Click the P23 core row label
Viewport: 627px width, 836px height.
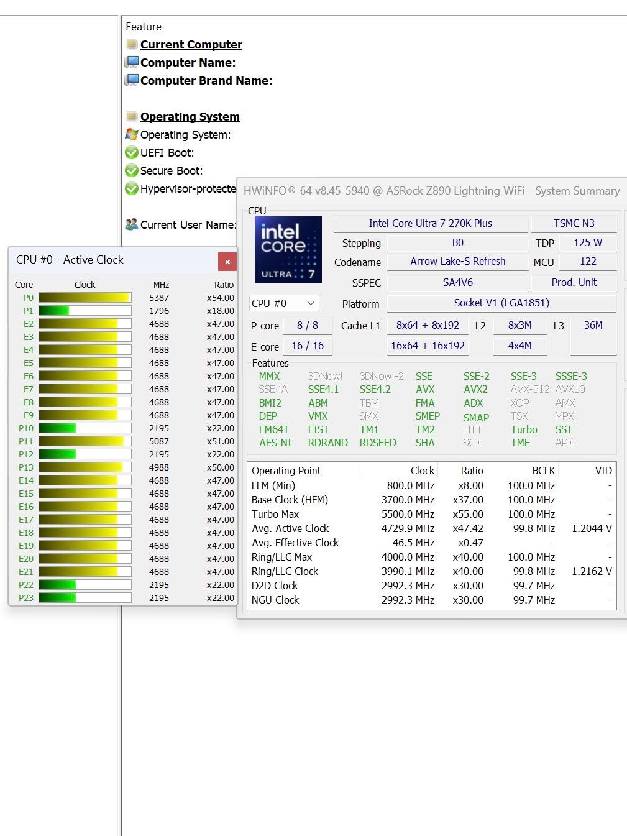click(26, 598)
